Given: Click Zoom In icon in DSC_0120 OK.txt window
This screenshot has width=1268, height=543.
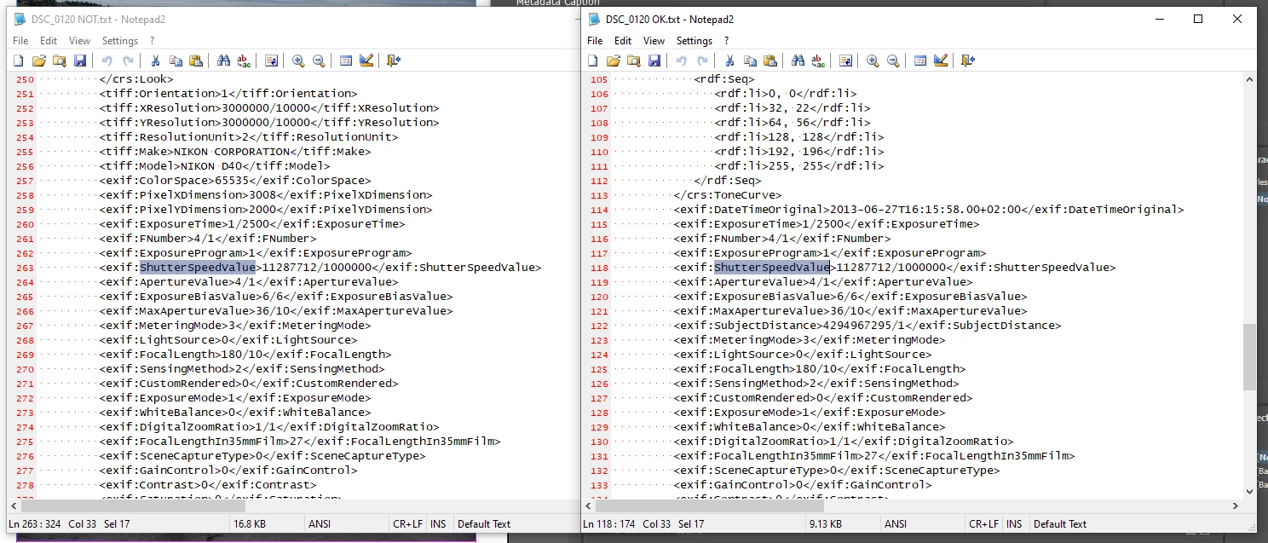Looking at the screenshot, I should (873, 61).
